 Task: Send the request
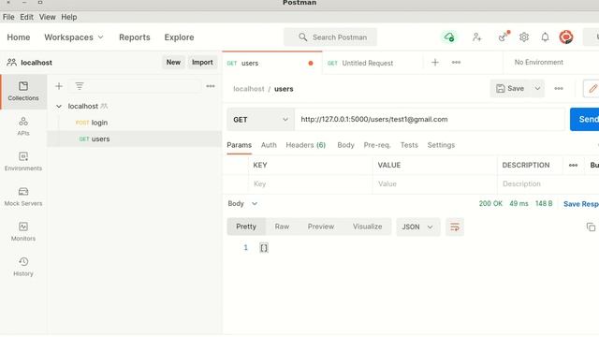pos(585,119)
